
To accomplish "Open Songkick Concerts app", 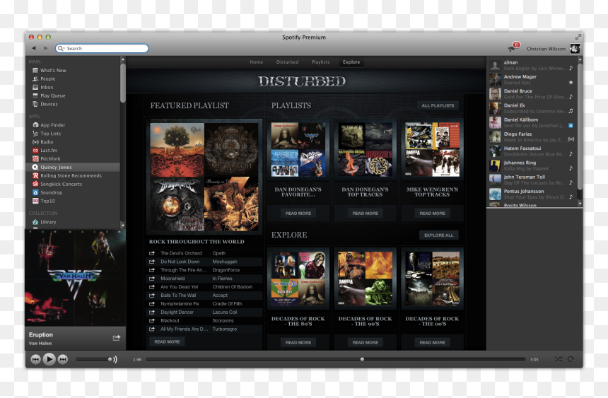I will pyautogui.click(x=57, y=184).
